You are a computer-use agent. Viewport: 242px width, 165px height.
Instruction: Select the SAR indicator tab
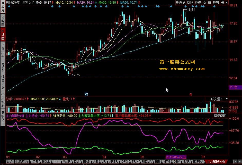click(x=186, y=162)
